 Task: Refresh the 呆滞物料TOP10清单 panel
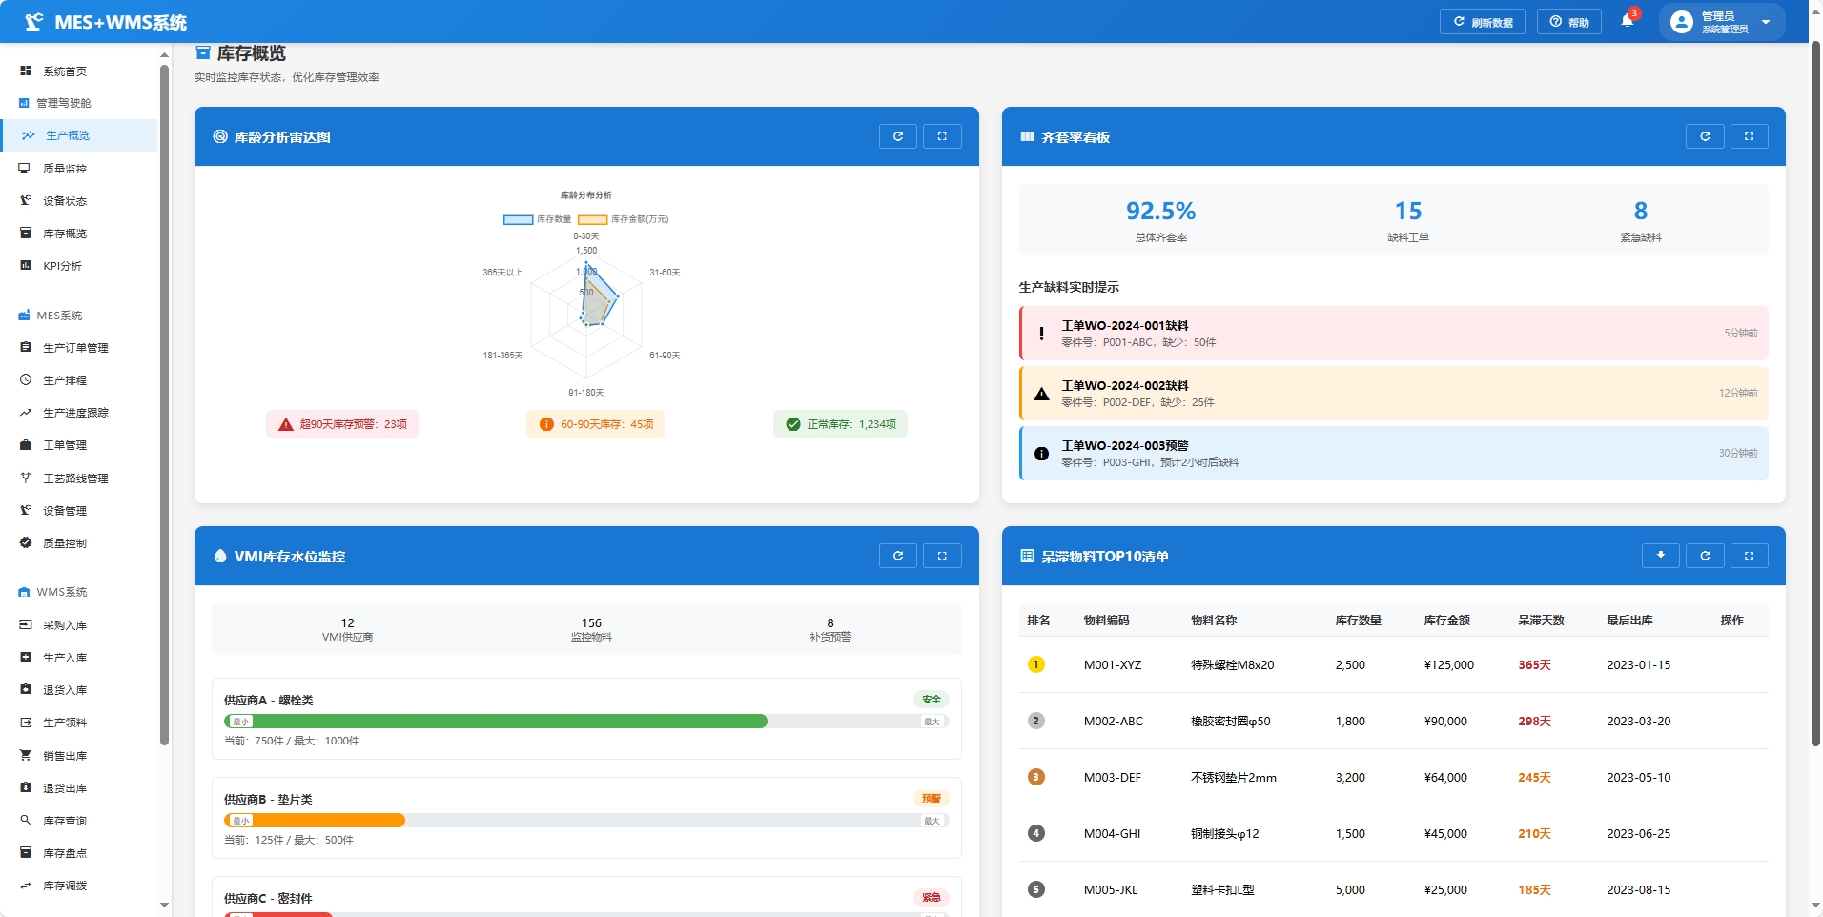coord(1705,556)
